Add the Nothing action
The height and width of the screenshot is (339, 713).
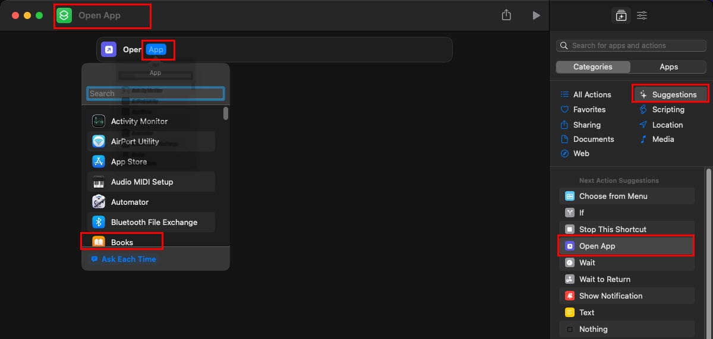[x=627, y=329]
